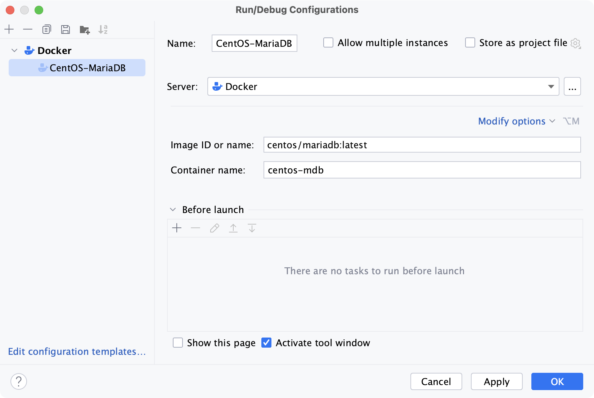This screenshot has width=594, height=398.
Task: Remove the selected configuration
Action: pos(28,29)
